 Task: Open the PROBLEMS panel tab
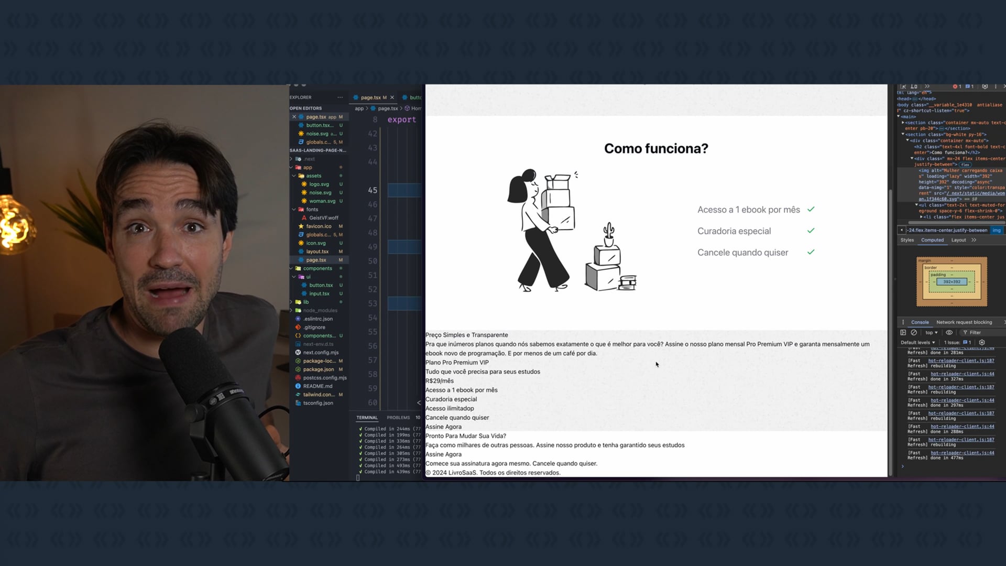click(398, 418)
